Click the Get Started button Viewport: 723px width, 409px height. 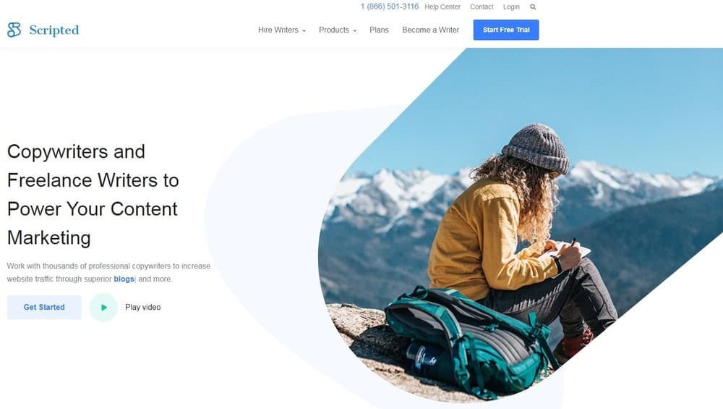click(x=44, y=307)
